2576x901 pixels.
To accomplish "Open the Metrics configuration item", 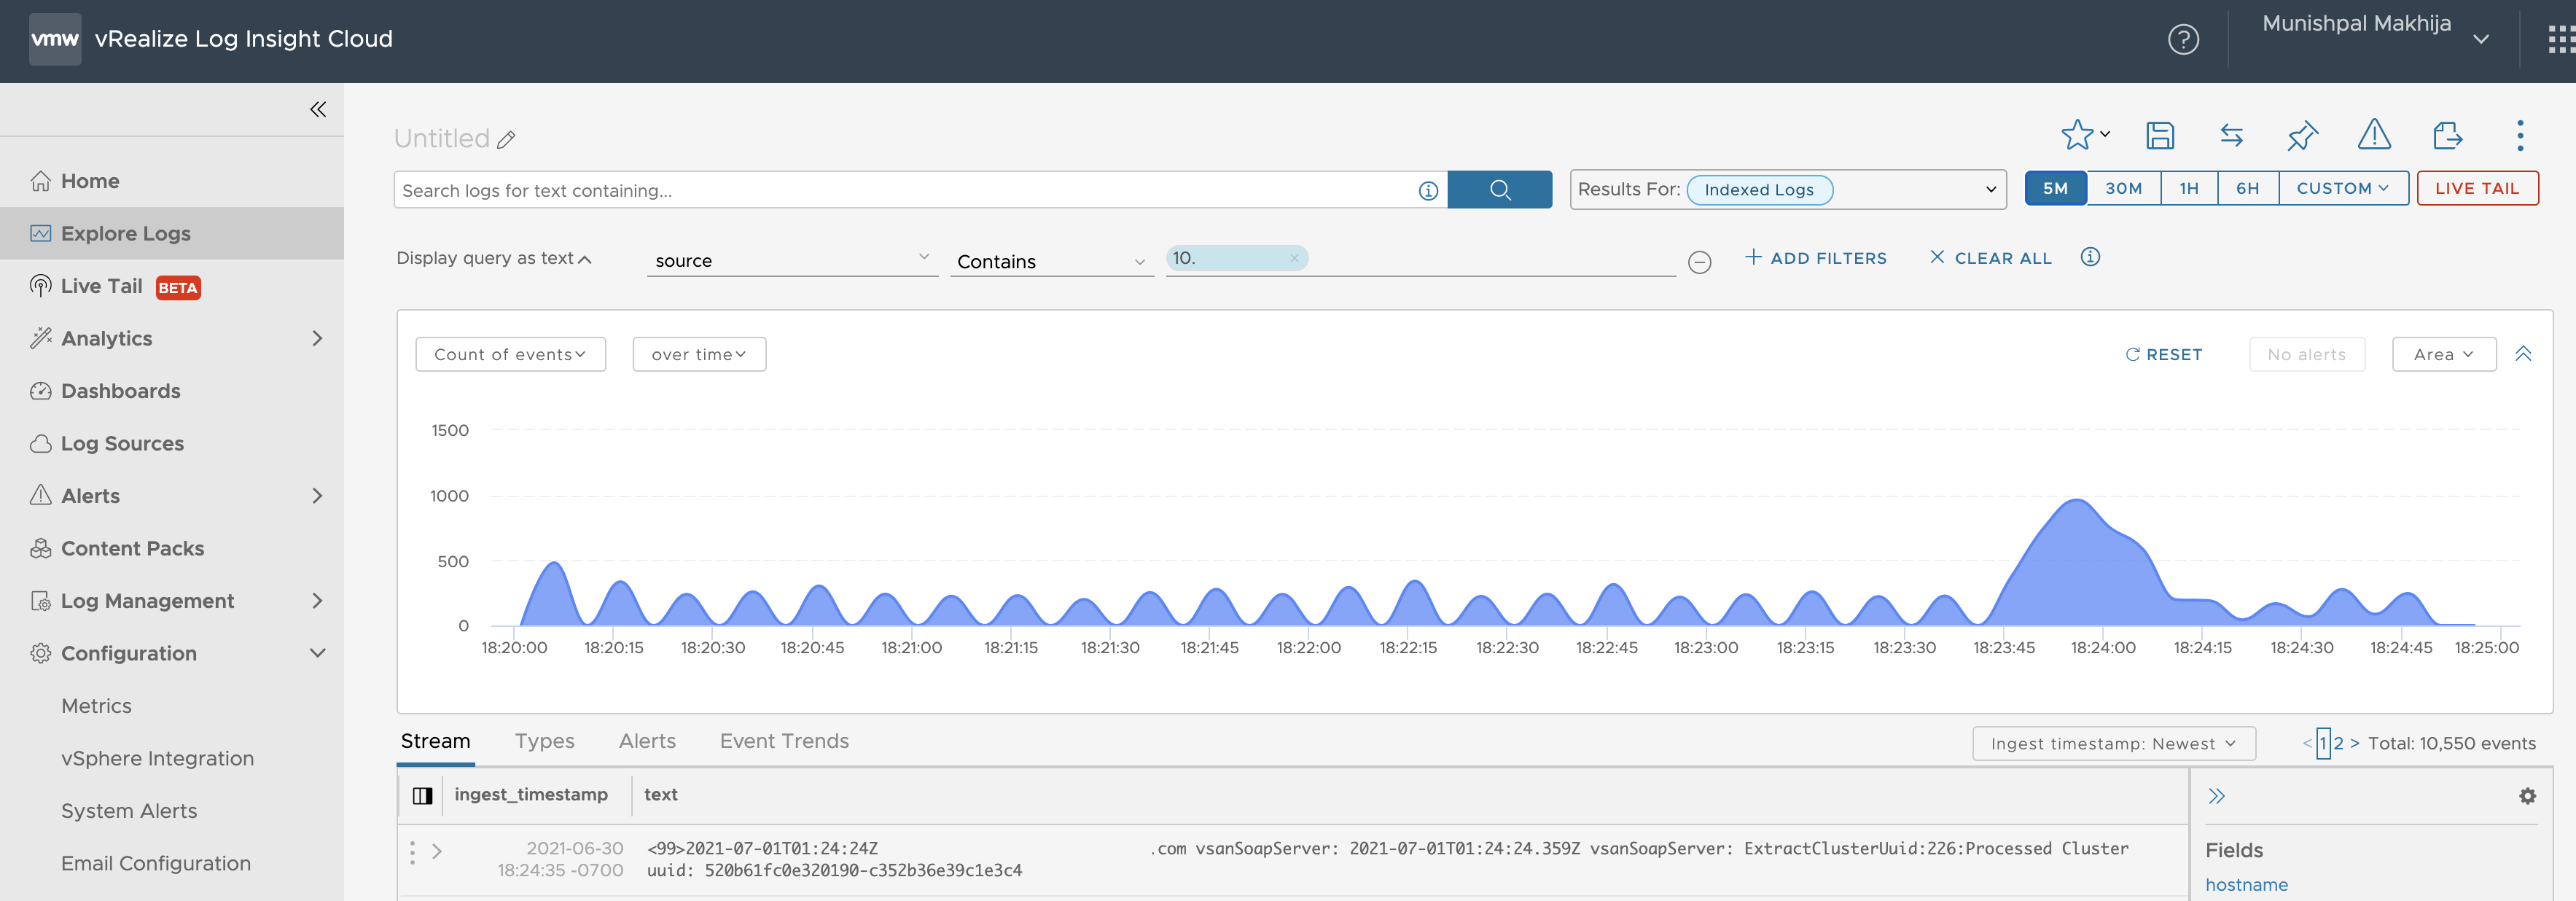I will tap(96, 706).
